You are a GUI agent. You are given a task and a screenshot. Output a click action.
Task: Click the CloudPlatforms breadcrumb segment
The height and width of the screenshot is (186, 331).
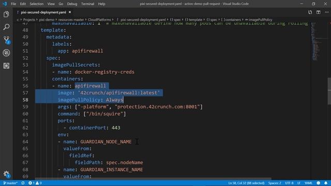tap(99, 20)
